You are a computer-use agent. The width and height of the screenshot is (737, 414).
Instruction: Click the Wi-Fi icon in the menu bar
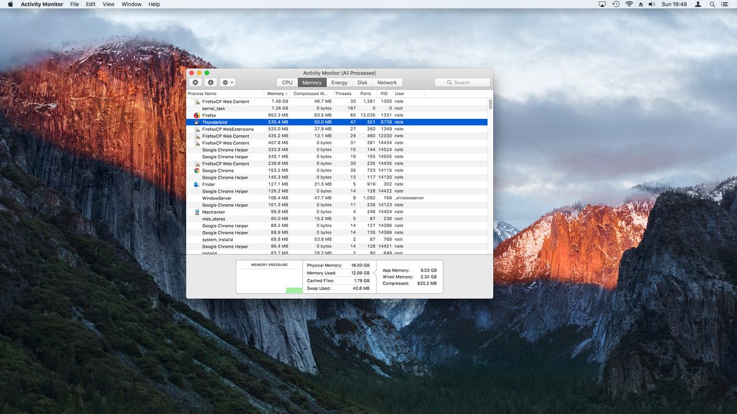[629, 4]
